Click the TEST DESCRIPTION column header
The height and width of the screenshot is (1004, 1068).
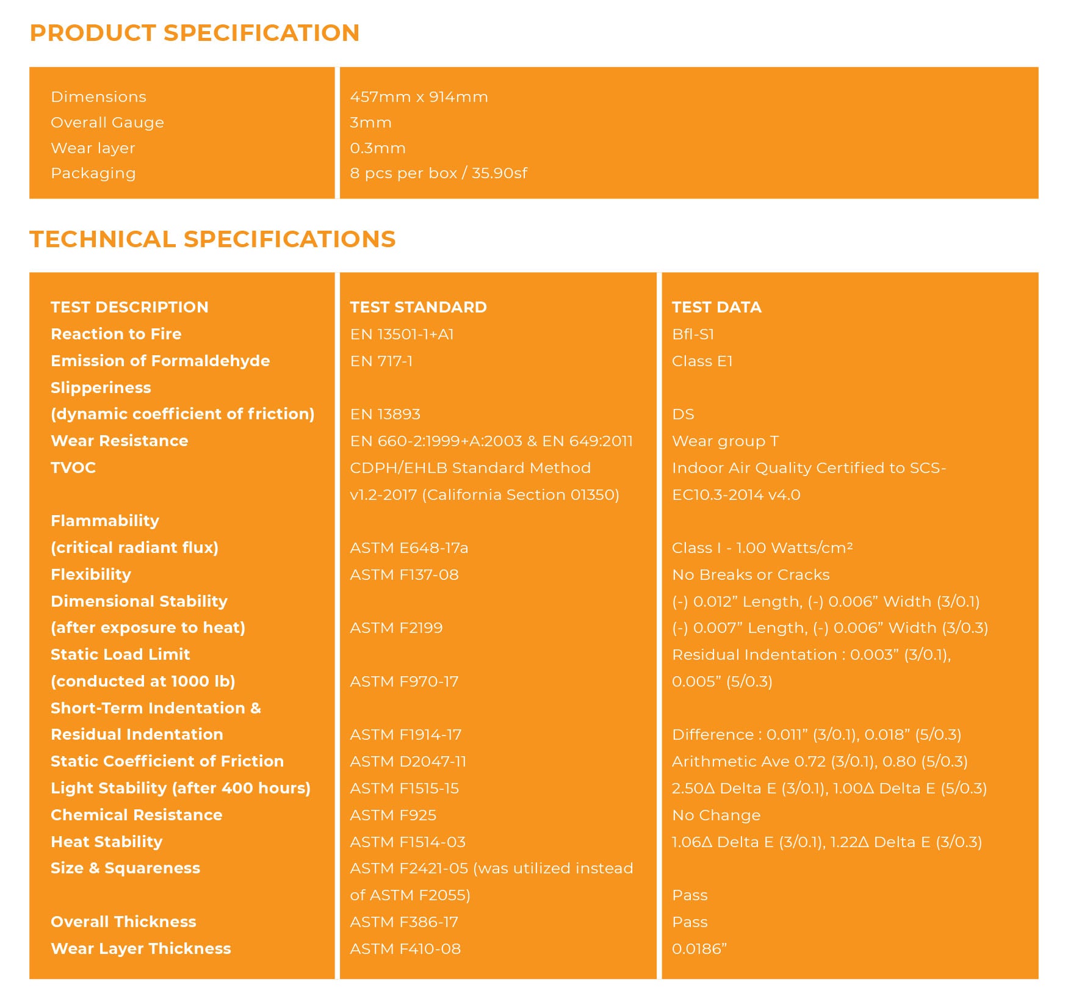coord(129,307)
